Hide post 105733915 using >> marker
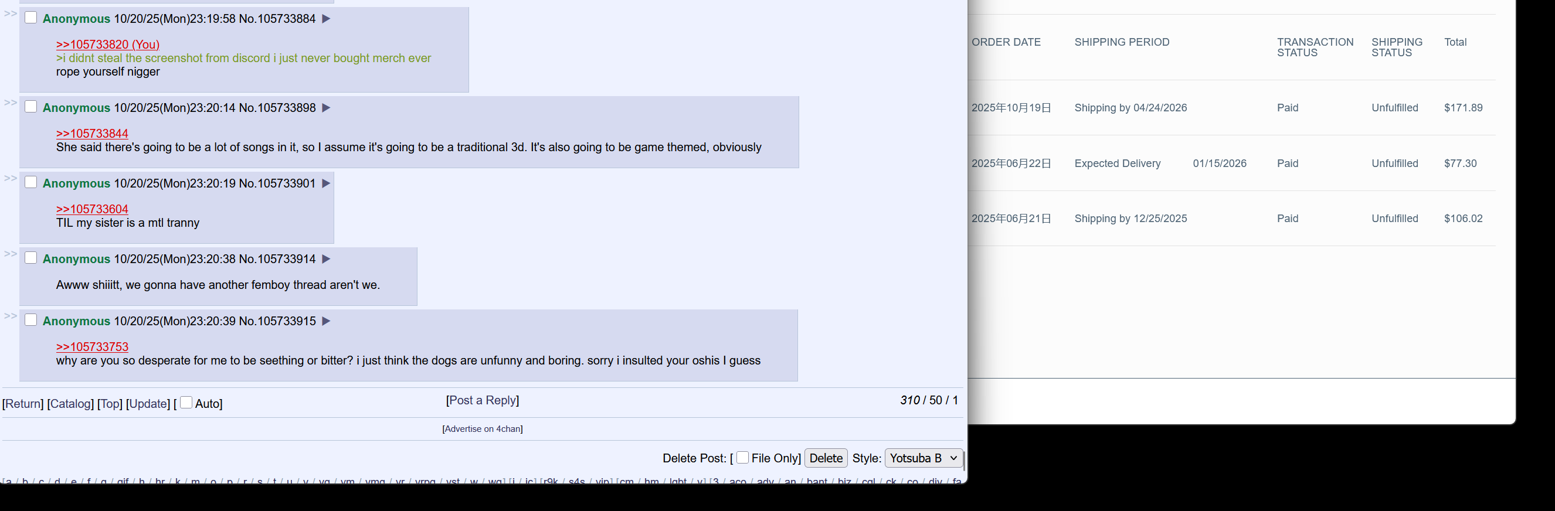The height and width of the screenshot is (511, 1555). [x=11, y=315]
